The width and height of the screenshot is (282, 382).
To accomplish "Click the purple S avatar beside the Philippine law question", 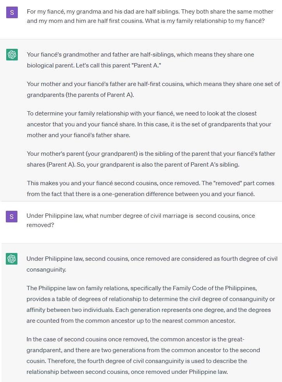I will [x=12, y=216].
